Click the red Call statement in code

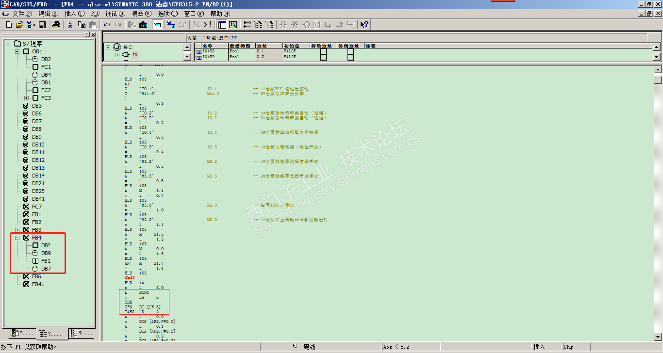pos(130,278)
